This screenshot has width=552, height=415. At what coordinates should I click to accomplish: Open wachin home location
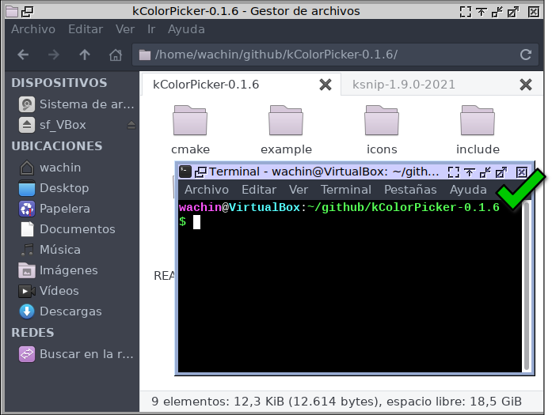click(x=50, y=168)
